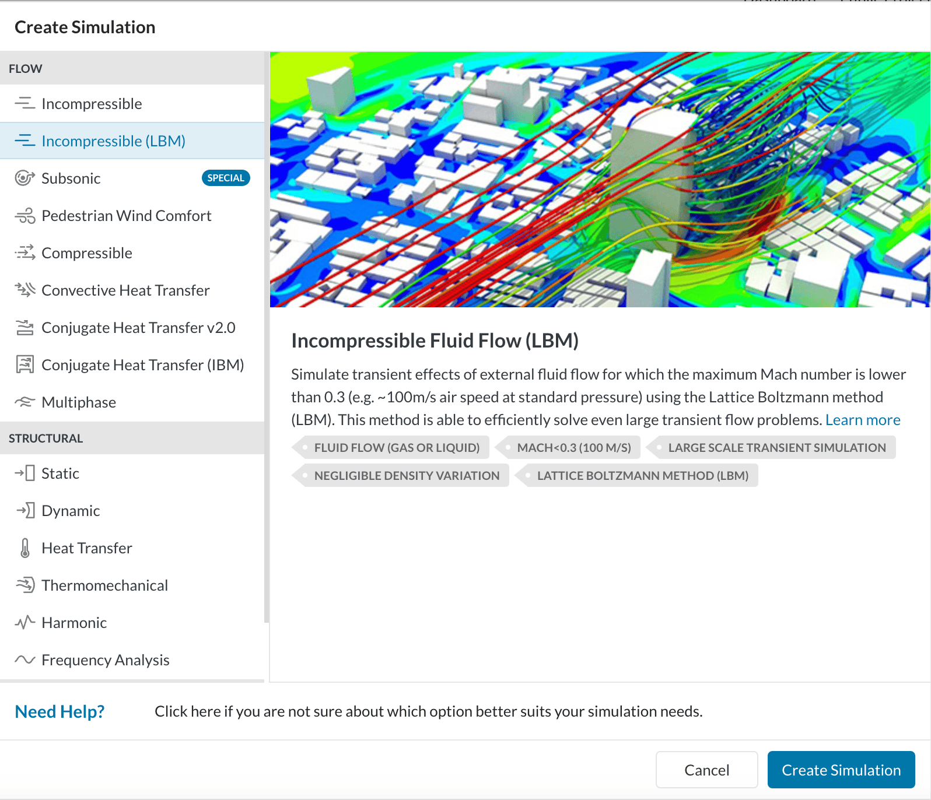Click the Subsonic simulation icon

[x=24, y=178]
